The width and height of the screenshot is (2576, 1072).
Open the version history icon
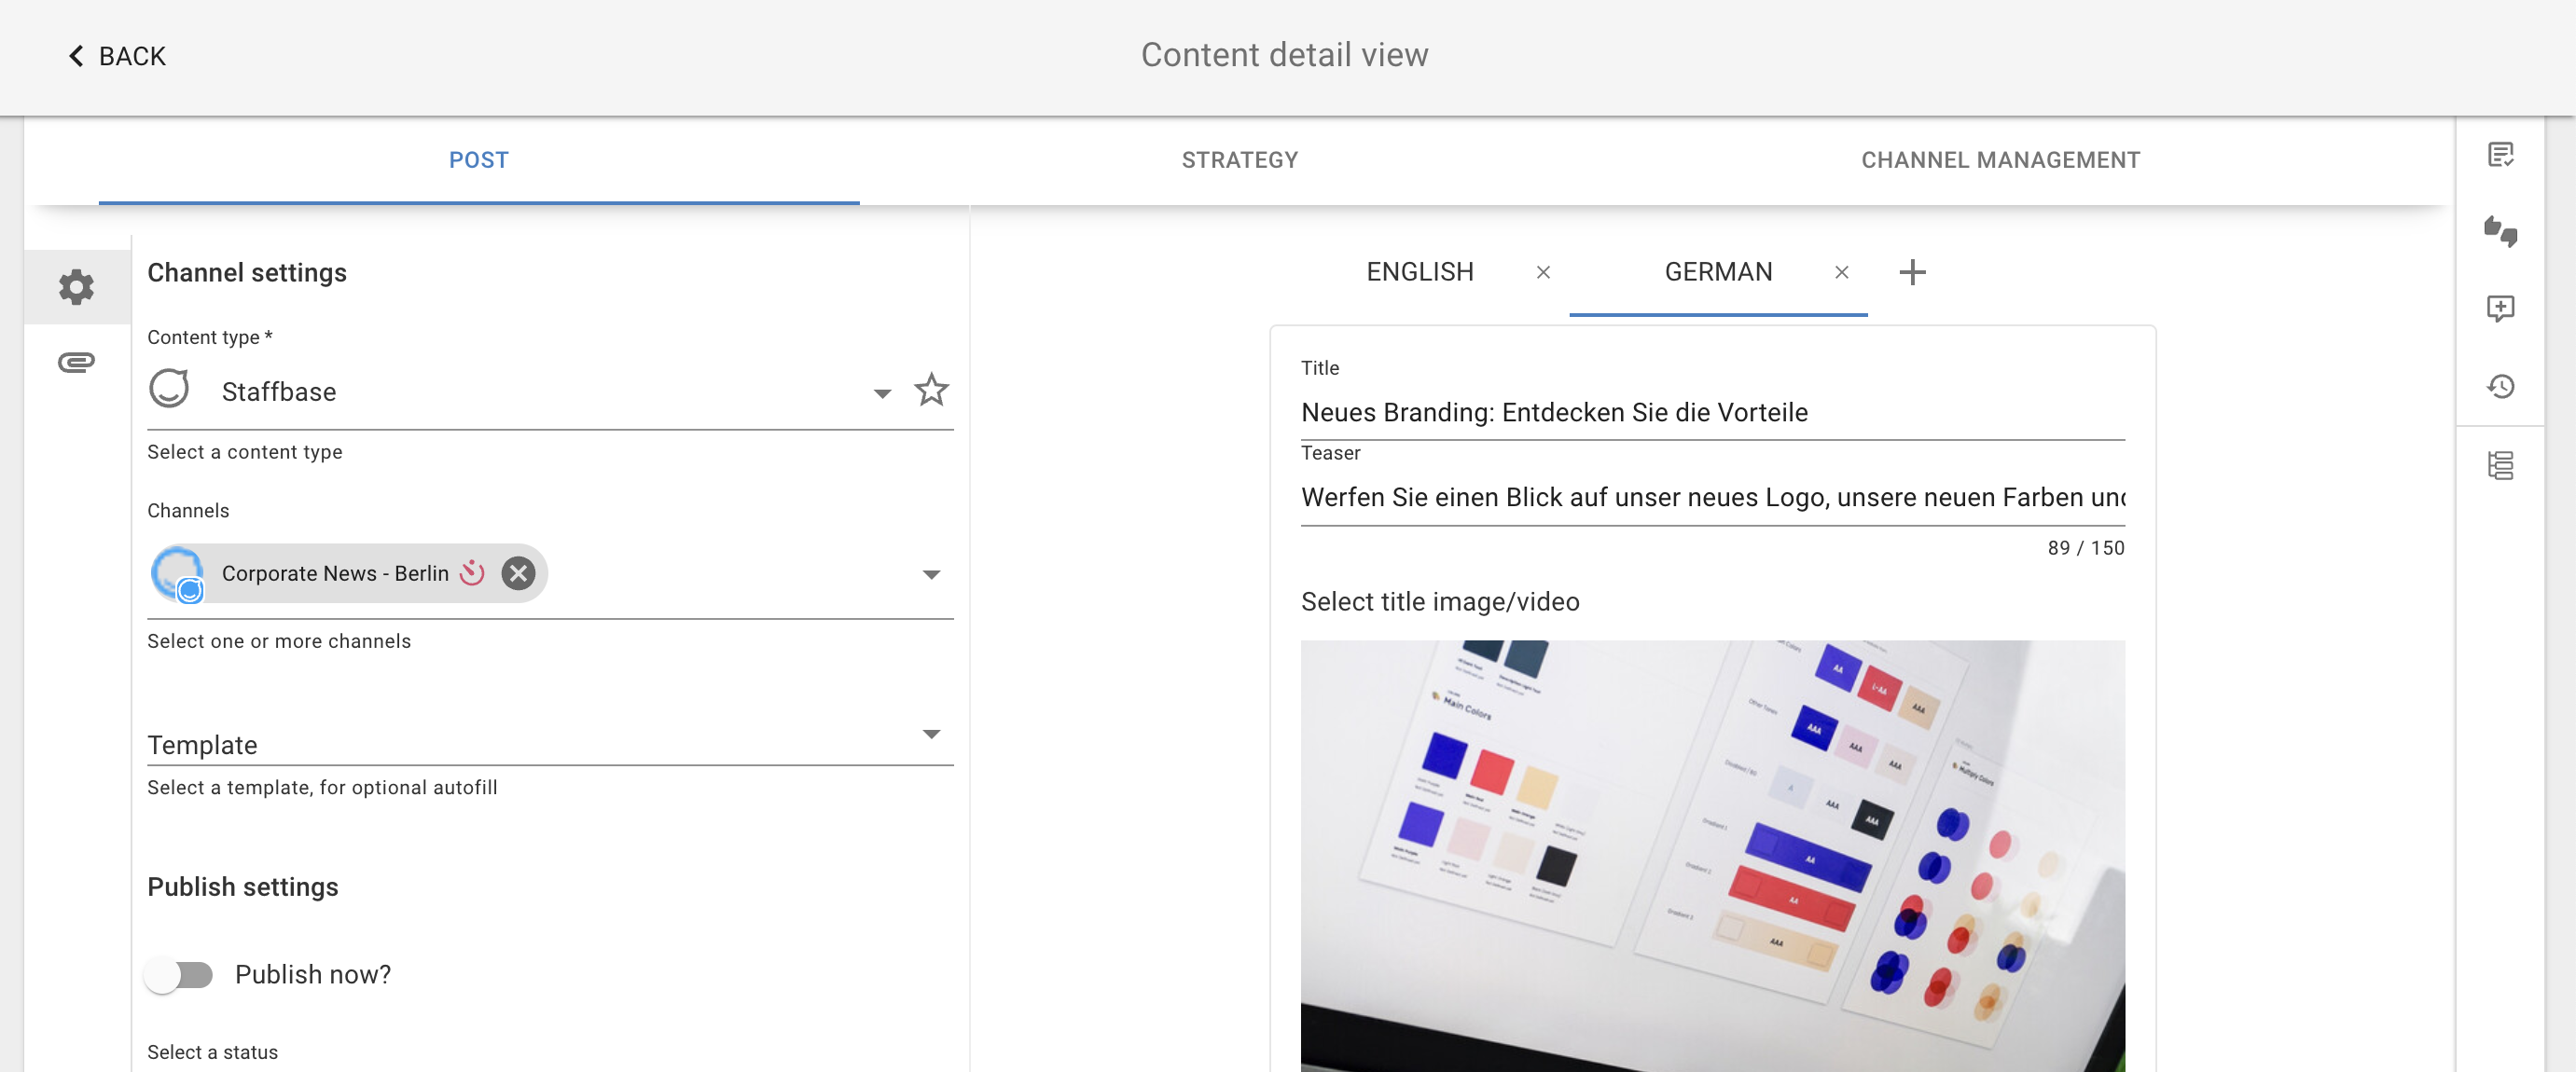click(2500, 386)
